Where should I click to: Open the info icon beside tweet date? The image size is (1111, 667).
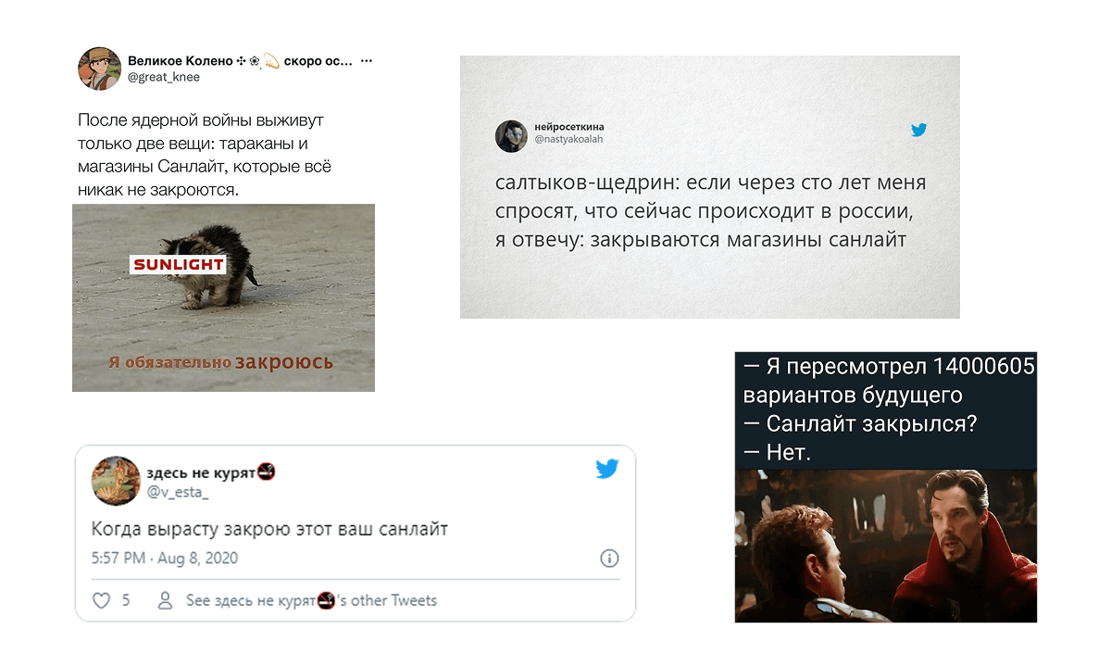[x=609, y=559]
